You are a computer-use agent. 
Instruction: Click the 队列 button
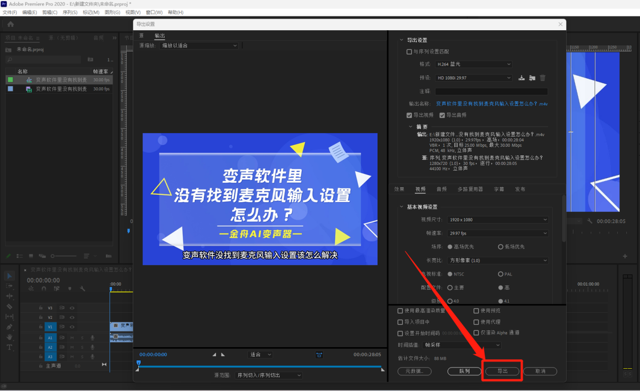click(464, 371)
